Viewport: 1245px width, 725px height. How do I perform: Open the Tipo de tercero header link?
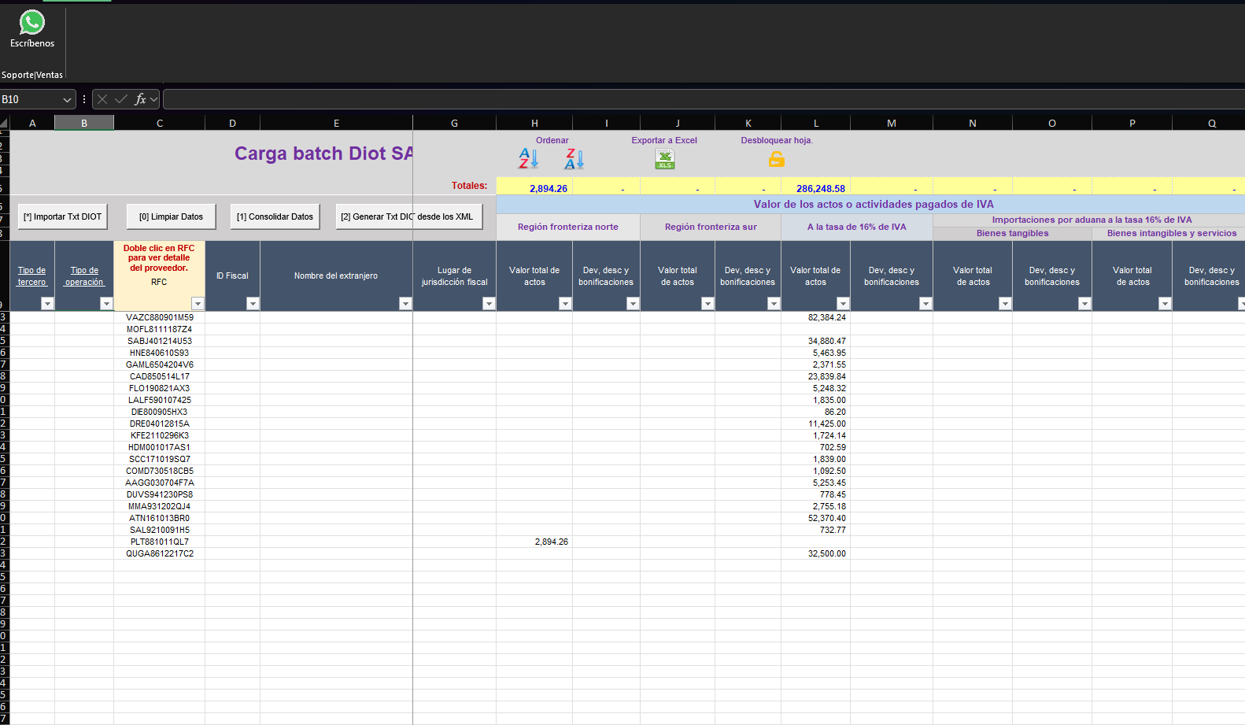(x=32, y=276)
